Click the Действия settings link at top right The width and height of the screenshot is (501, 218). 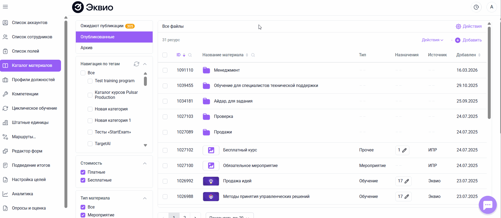pyautogui.click(x=469, y=26)
